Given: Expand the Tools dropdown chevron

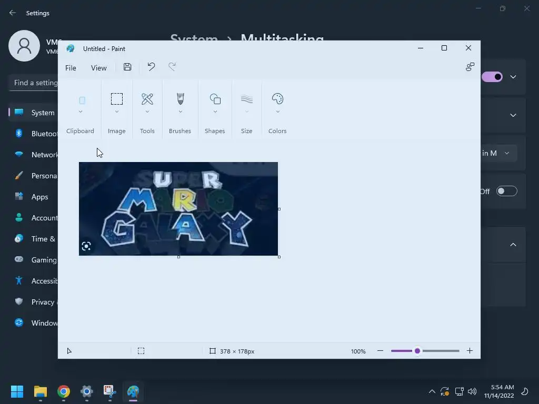Looking at the screenshot, I should (x=147, y=112).
